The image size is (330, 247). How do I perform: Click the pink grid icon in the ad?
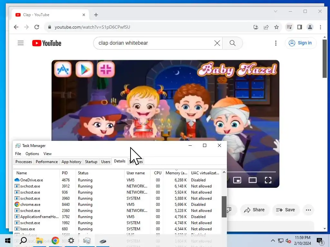click(106, 69)
